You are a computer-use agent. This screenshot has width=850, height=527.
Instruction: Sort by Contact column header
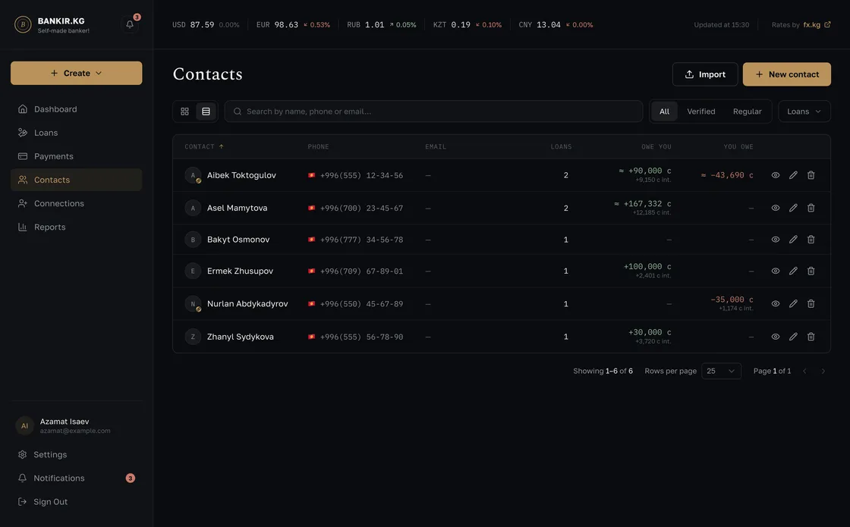click(x=204, y=147)
